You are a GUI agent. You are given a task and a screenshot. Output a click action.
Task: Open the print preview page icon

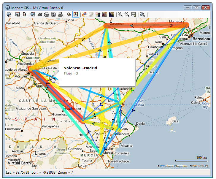[53, 14]
